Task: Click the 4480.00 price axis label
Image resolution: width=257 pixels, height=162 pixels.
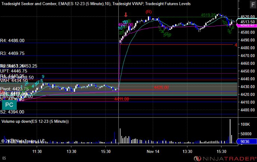Action: click(248, 48)
